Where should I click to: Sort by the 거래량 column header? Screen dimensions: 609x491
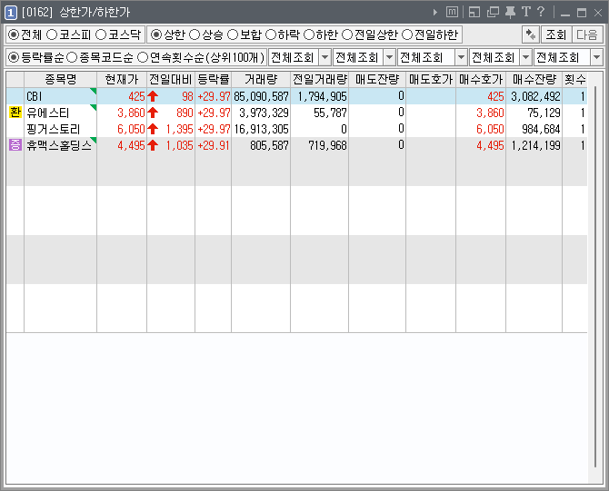pos(261,80)
